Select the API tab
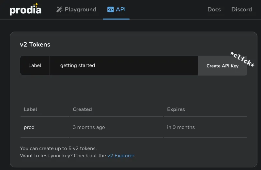This screenshot has height=170, width=261. (x=120, y=9)
